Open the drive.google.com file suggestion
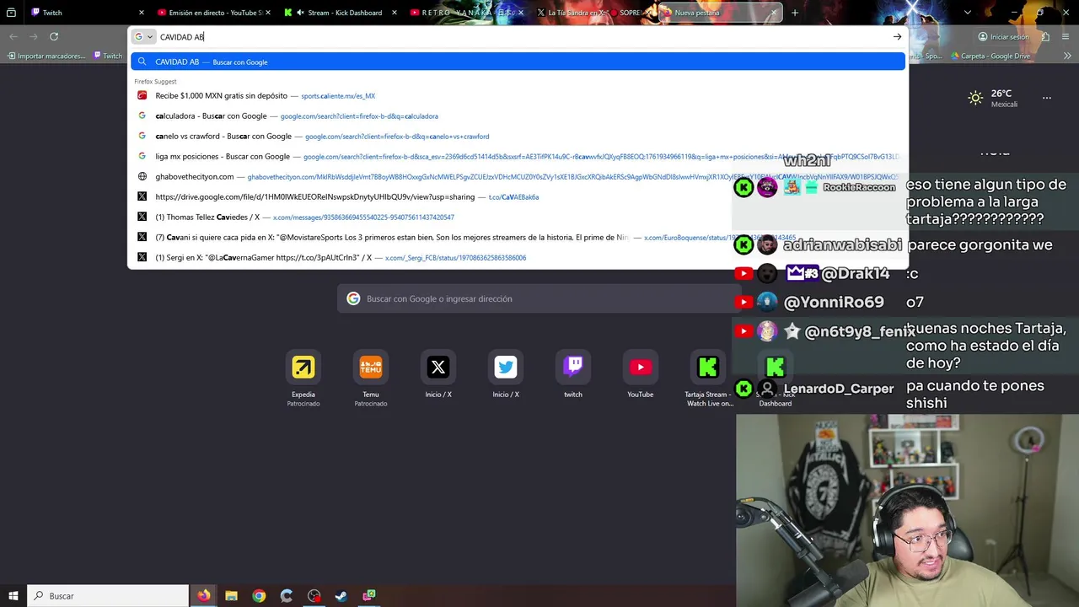This screenshot has height=607, width=1079. (x=518, y=196)
